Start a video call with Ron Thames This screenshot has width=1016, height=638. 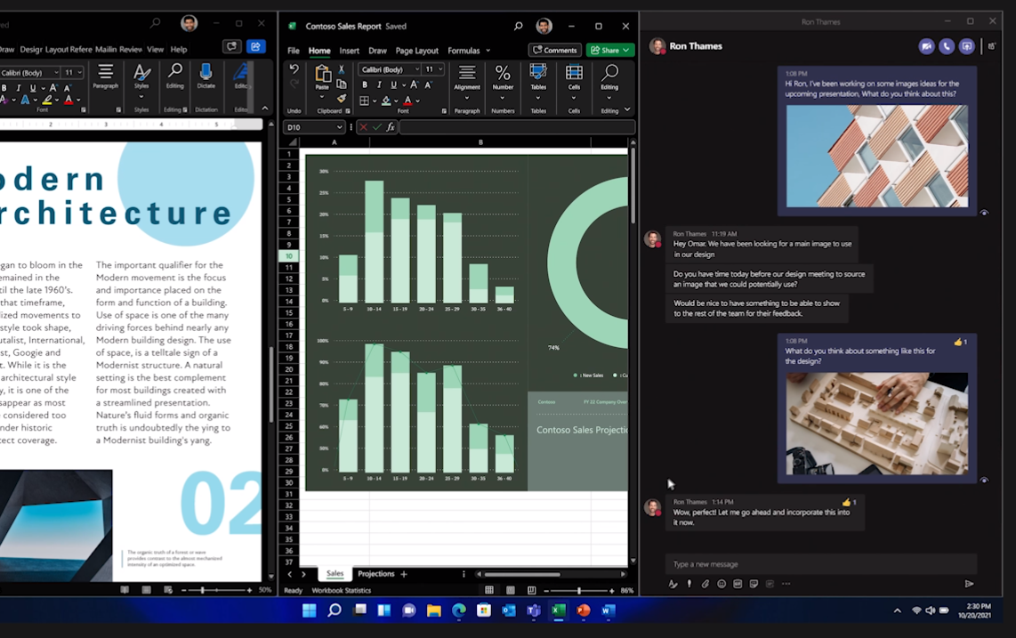(x=926, y=46)
